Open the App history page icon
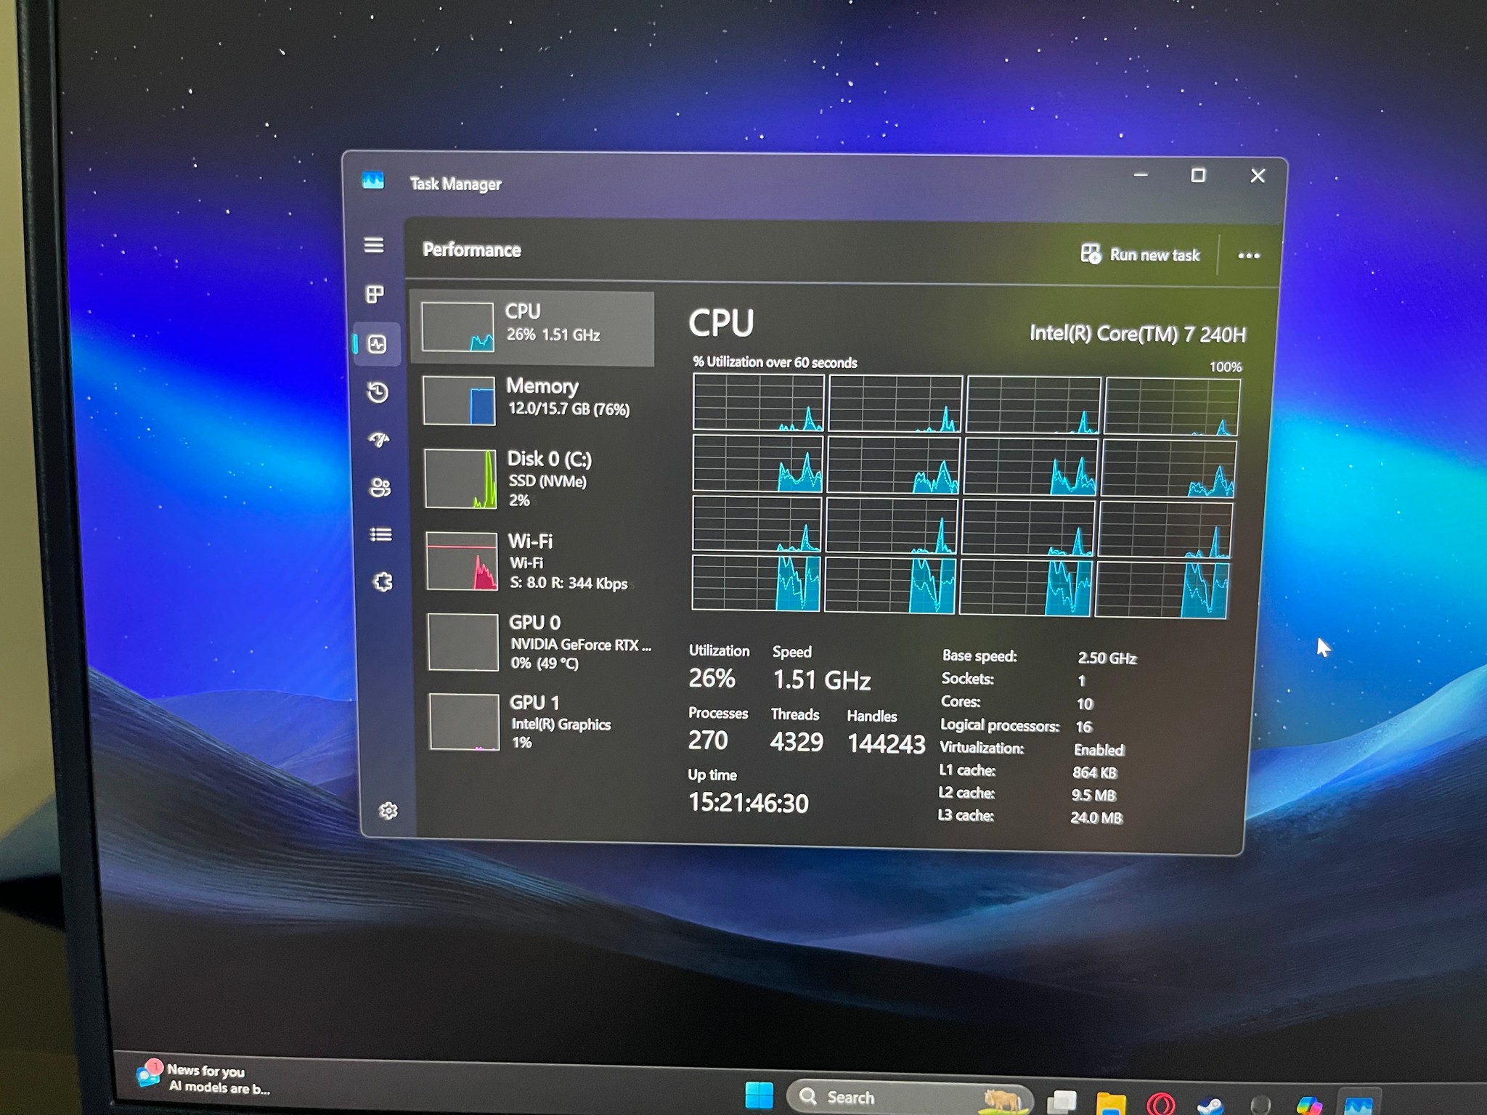 coord(378,392)
